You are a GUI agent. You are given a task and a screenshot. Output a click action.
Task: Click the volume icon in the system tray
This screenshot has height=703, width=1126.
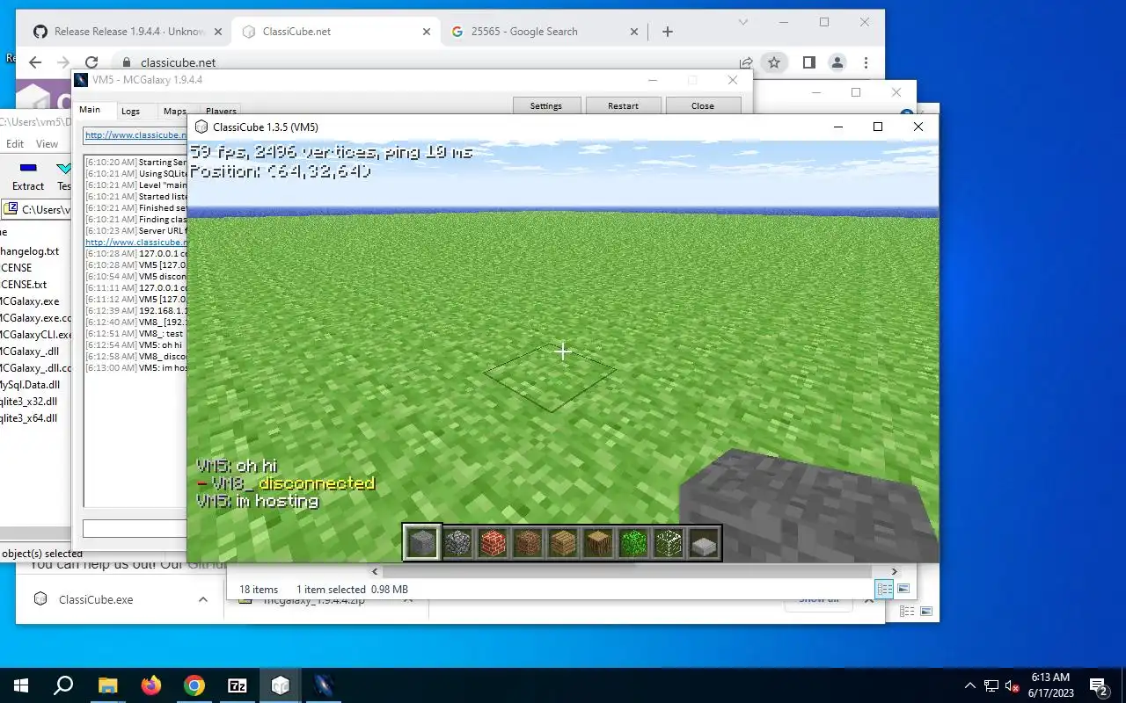1013,685
